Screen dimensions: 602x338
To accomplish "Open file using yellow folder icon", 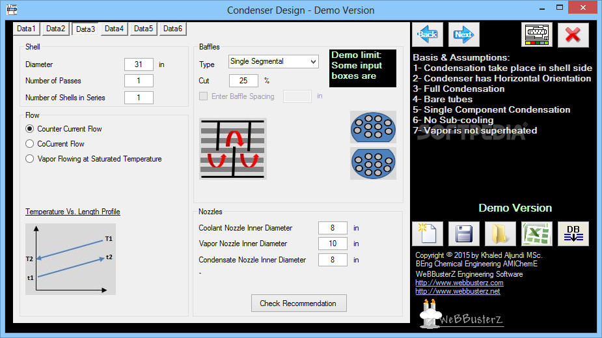I will (500, 234).
